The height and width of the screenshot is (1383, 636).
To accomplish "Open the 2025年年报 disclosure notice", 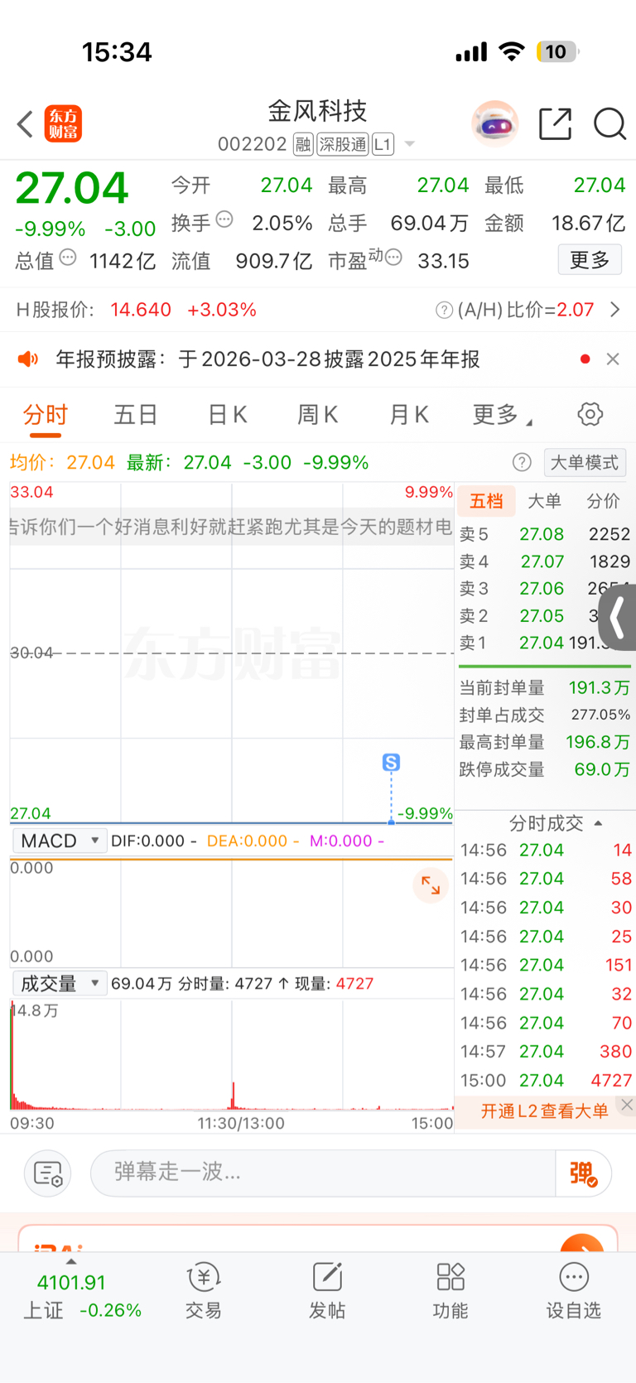I will pyautogui.click(x=267, y=359).
